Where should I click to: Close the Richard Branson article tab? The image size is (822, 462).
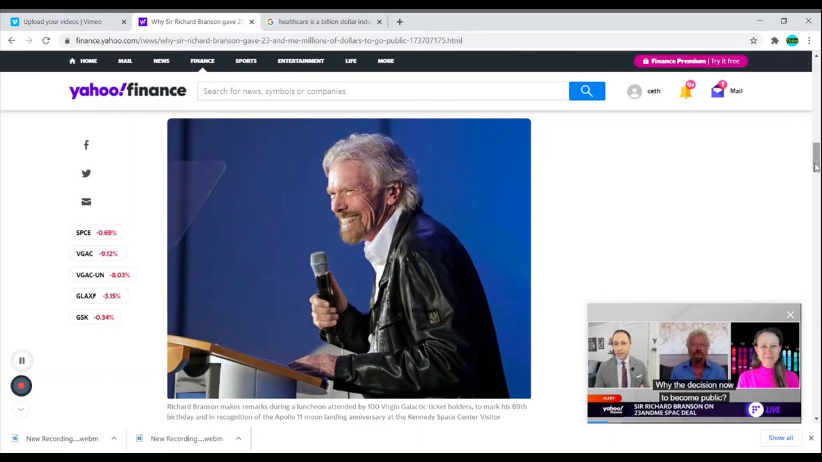click(x=252, y=22)
